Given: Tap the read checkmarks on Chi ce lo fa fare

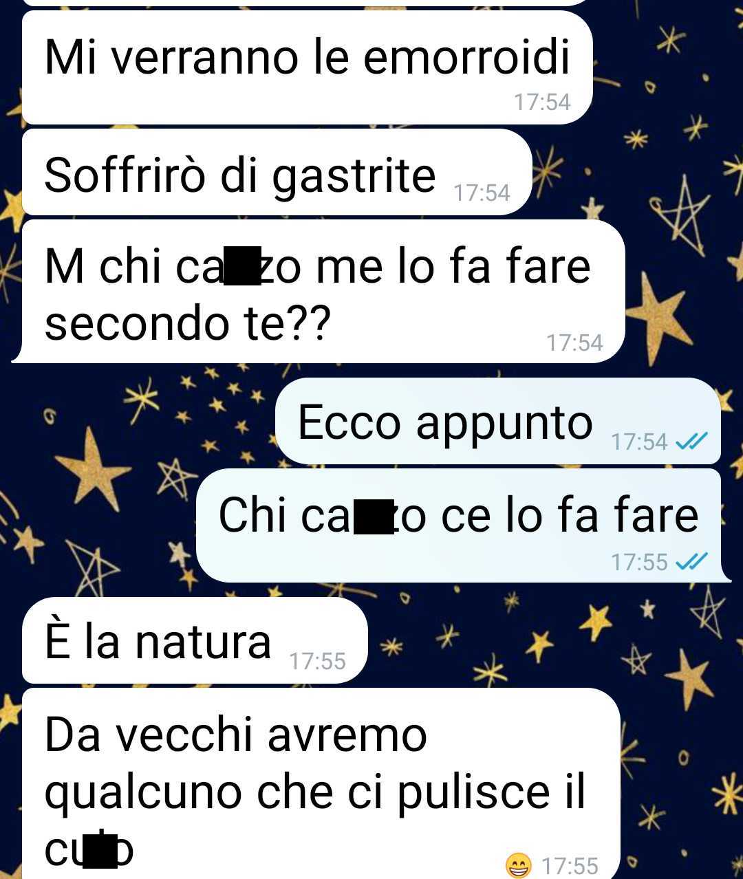Looking at the screenshot, I should coord(691,563).
